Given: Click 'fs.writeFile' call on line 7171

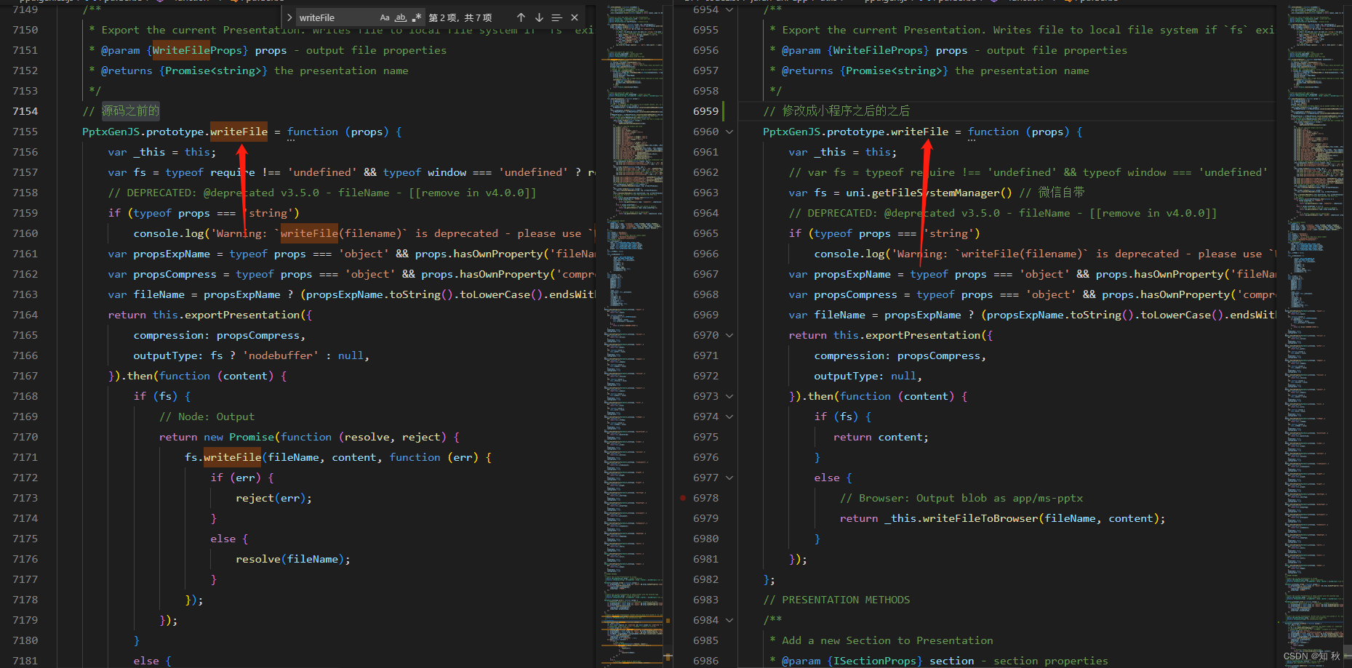Looking at the screenshot, I should coord(223,457).
